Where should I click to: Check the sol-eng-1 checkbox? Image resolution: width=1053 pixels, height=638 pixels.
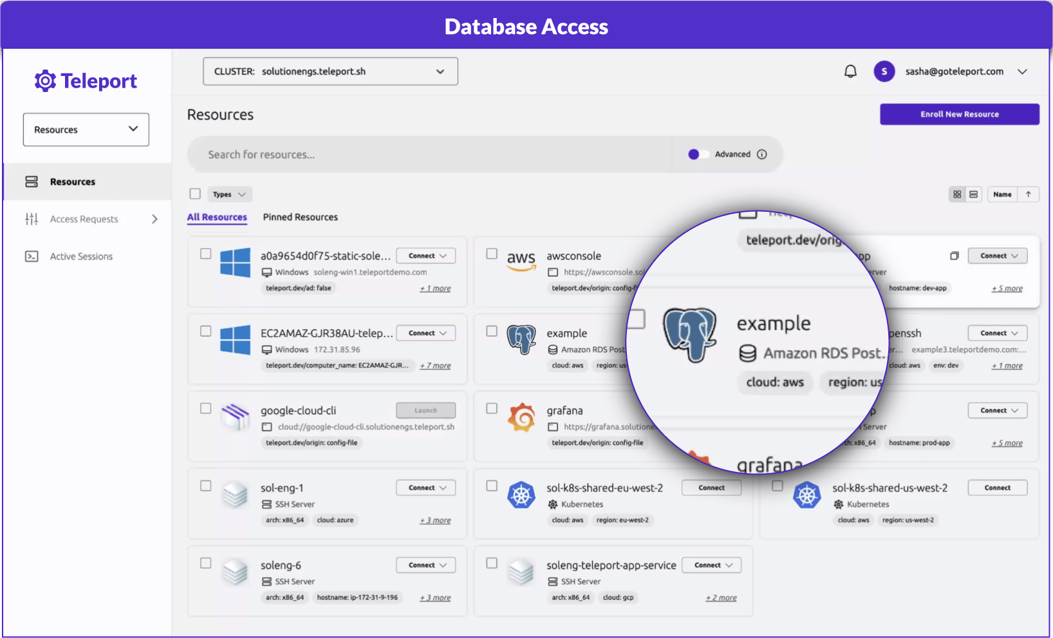[205, 485]
